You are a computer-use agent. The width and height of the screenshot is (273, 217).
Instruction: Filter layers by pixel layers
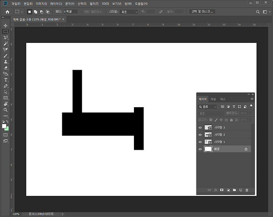click(222, 107)
